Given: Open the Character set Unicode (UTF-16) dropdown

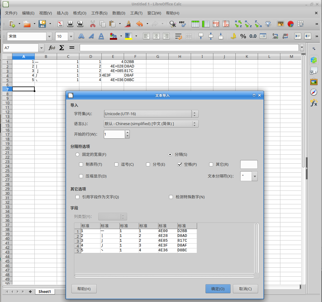Looking at the screenshot, I should (x=151, y=114).
